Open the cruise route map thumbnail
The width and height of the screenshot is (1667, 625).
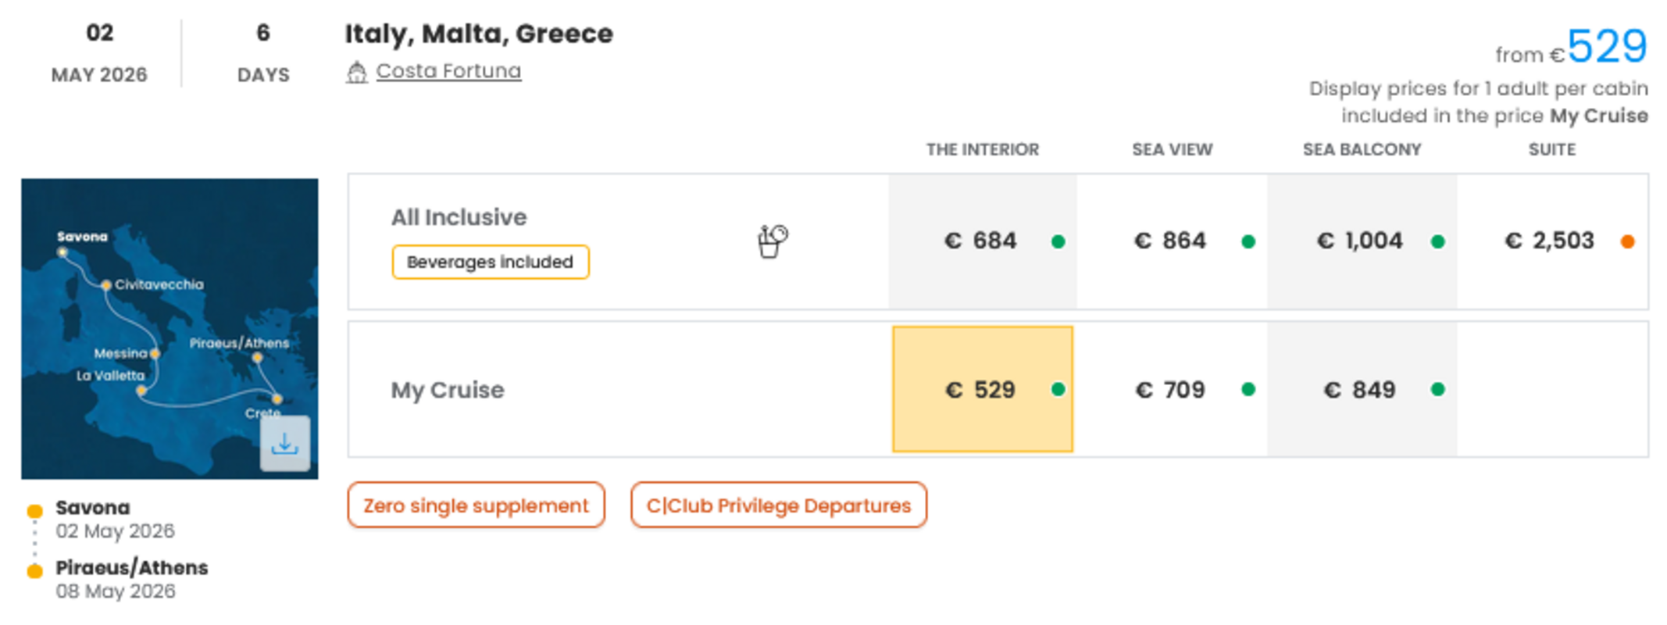pos(170,328)
